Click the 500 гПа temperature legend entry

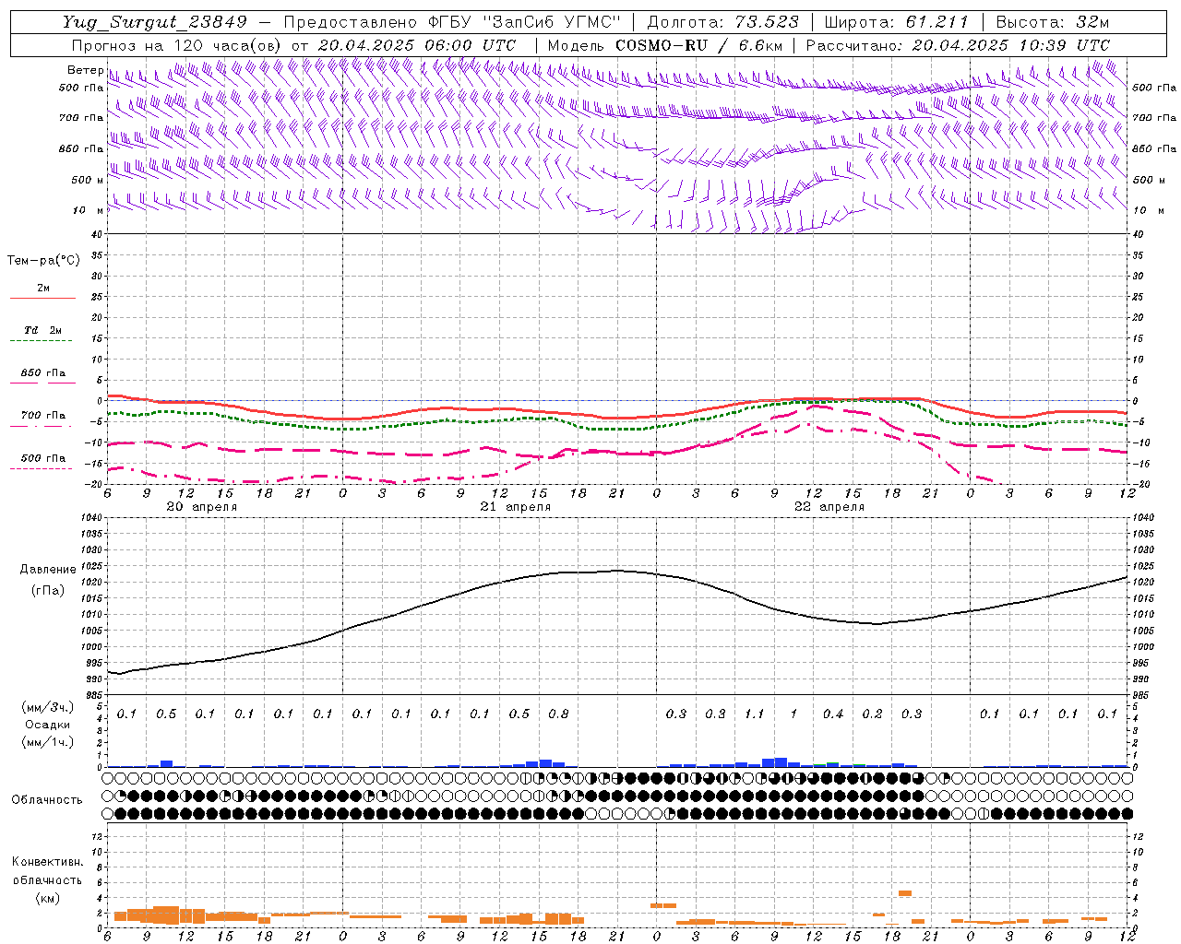point(43,458)
